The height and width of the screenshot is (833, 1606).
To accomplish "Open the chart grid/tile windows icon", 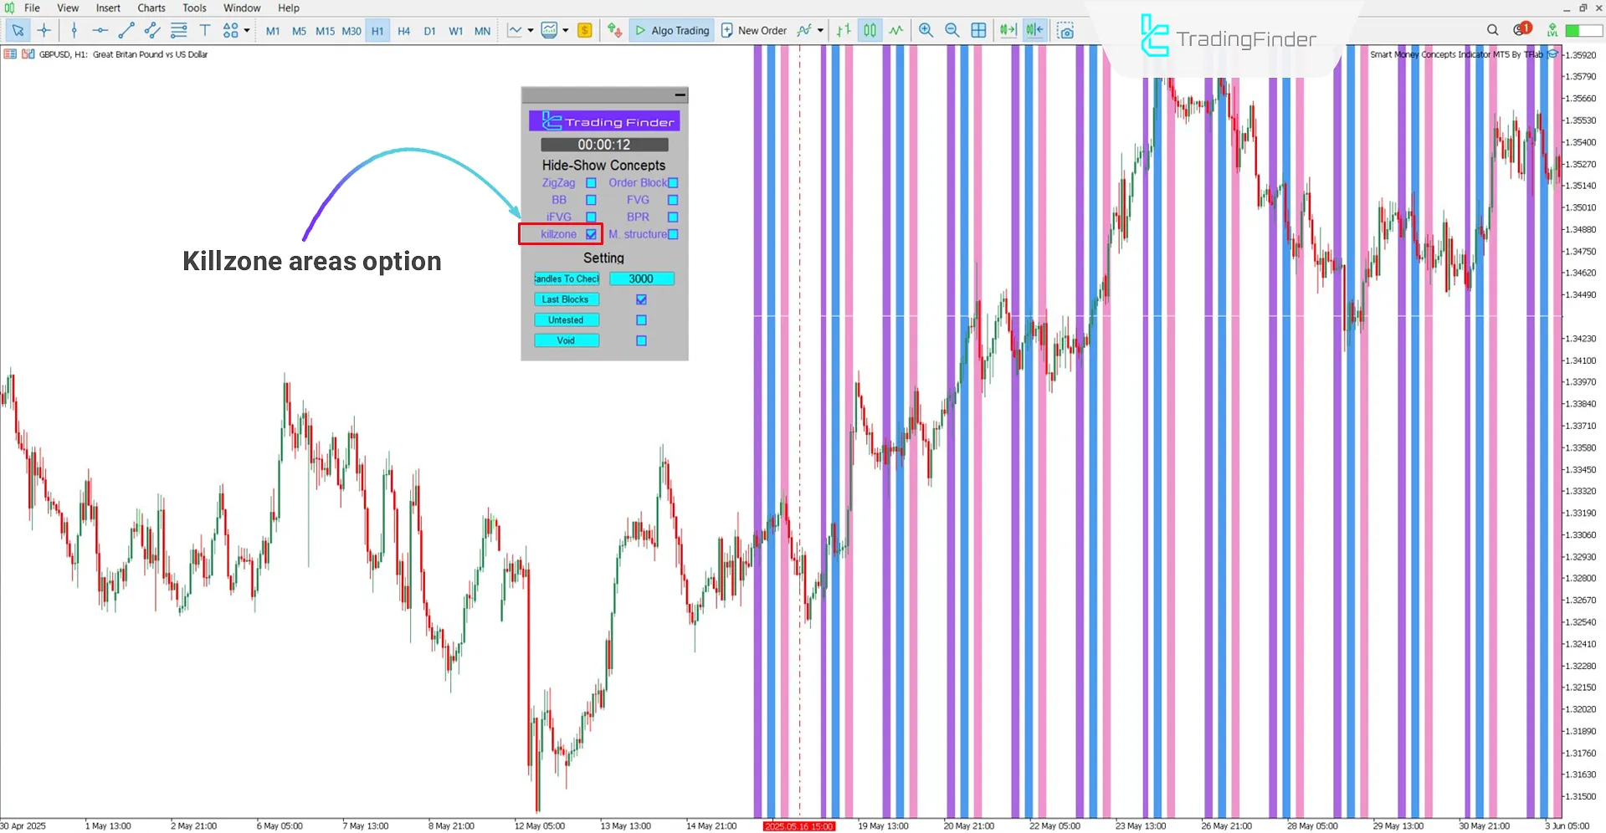I will [978, 30].
